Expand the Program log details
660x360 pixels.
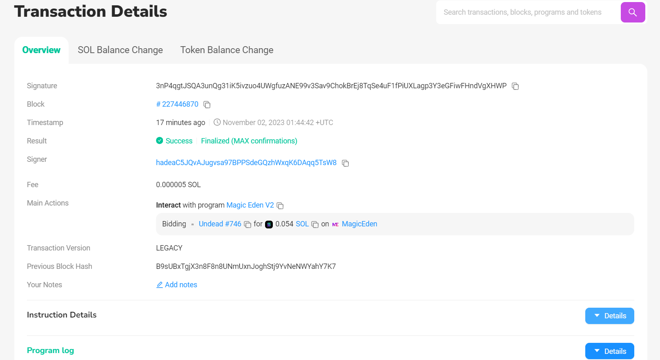609,351
